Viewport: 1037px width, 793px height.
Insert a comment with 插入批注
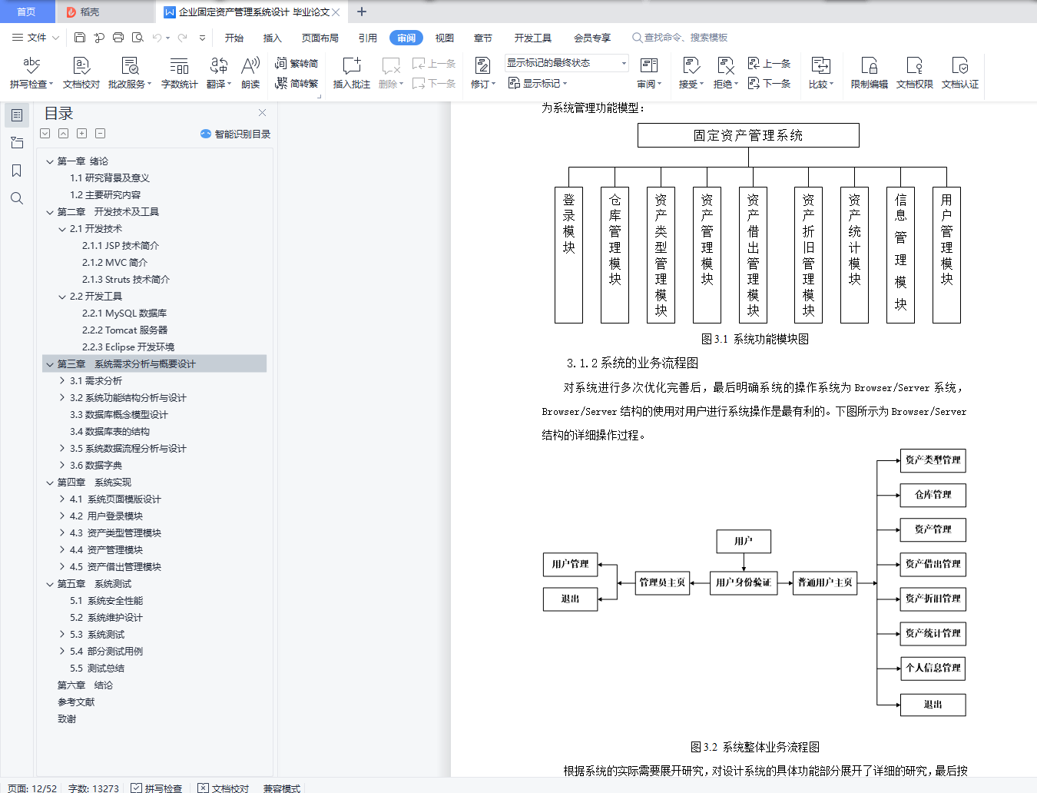point(351,72)
